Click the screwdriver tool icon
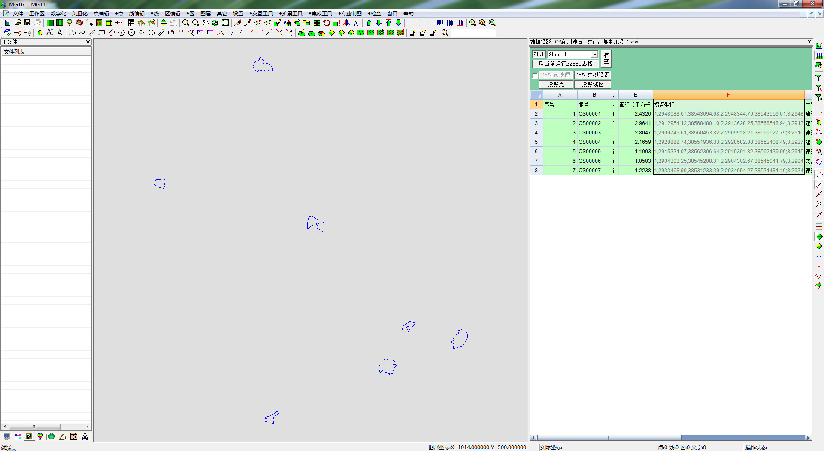This screenshot has width=824, height=451. click(x=89, y=23)
